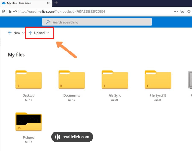192x151 pixels.
Task: Open the File Sync folder icon
Action: point(115,79)
